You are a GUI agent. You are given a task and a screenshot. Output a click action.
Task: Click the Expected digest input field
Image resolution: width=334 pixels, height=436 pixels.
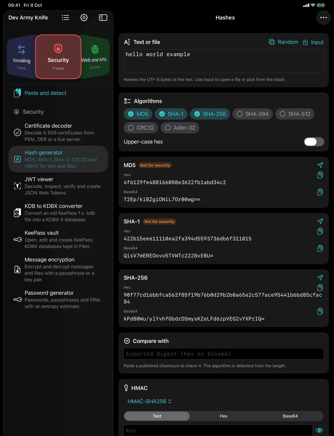coord(224,354)
